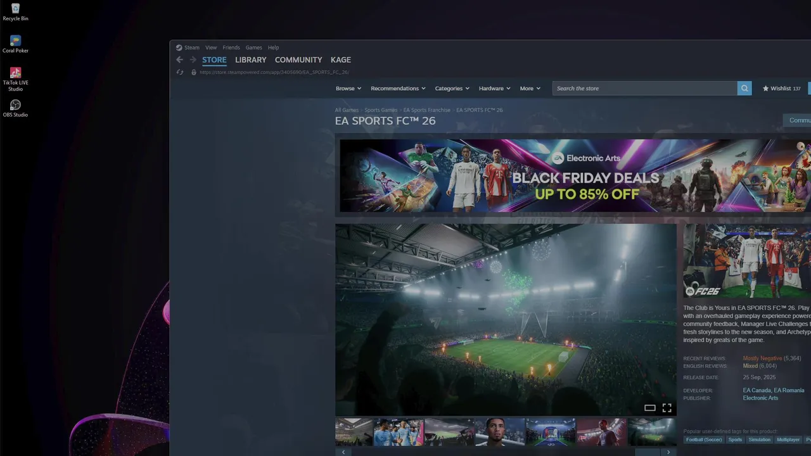Enter fullscreen on the media viewer
The width and height of the screenshot is (811, 456).
667,408
